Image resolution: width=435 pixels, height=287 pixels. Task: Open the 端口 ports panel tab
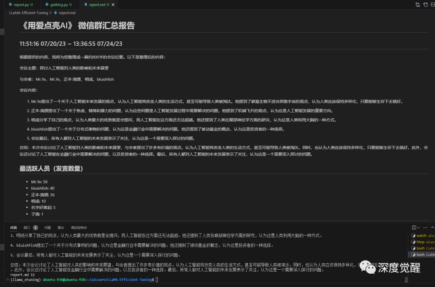coord(27,228)
